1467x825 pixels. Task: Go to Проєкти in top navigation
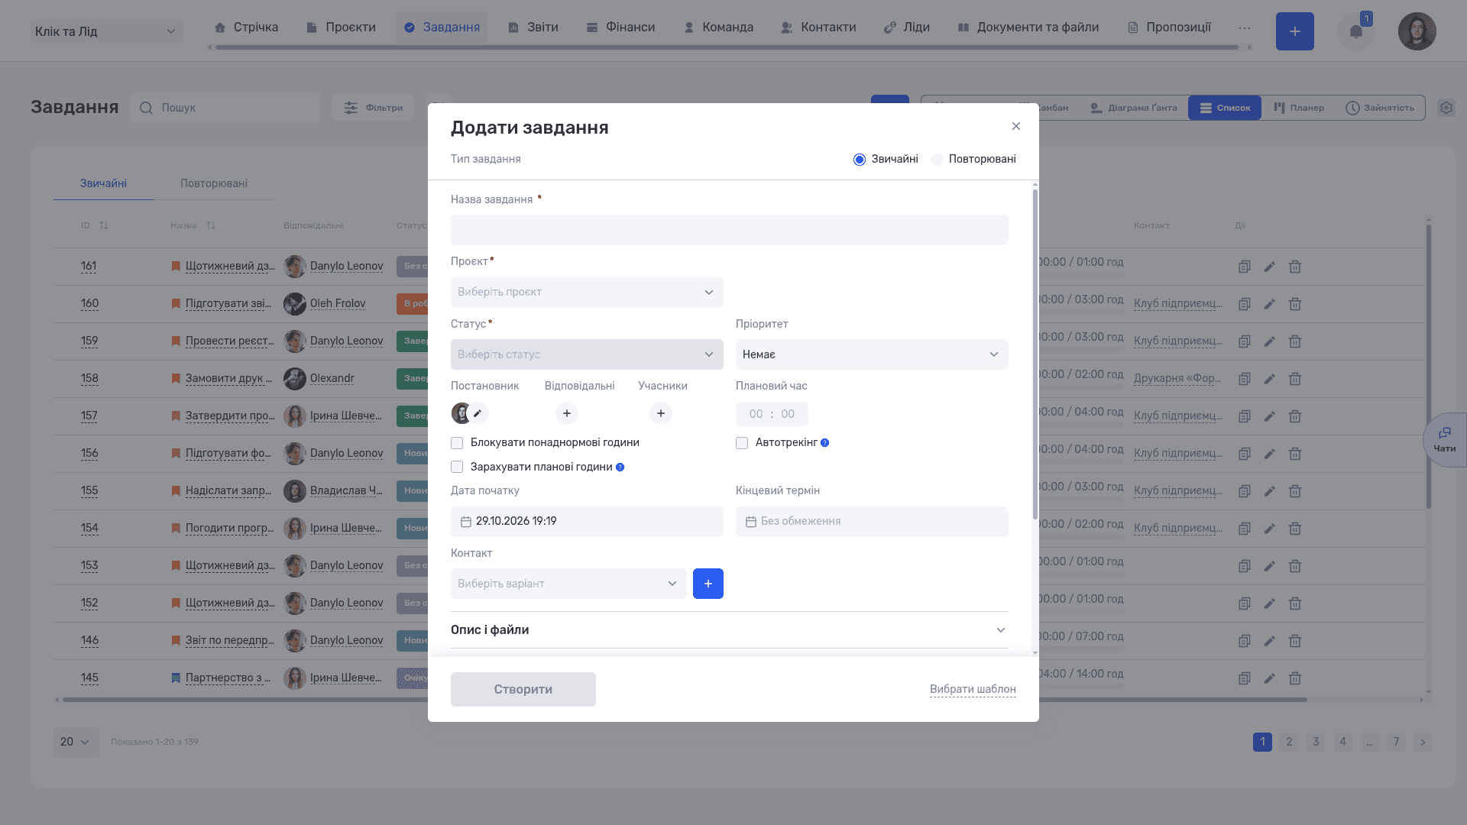[341, 27]
